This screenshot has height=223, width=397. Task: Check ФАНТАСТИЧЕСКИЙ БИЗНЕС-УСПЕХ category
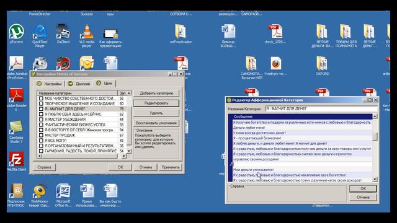coord(41,125)
